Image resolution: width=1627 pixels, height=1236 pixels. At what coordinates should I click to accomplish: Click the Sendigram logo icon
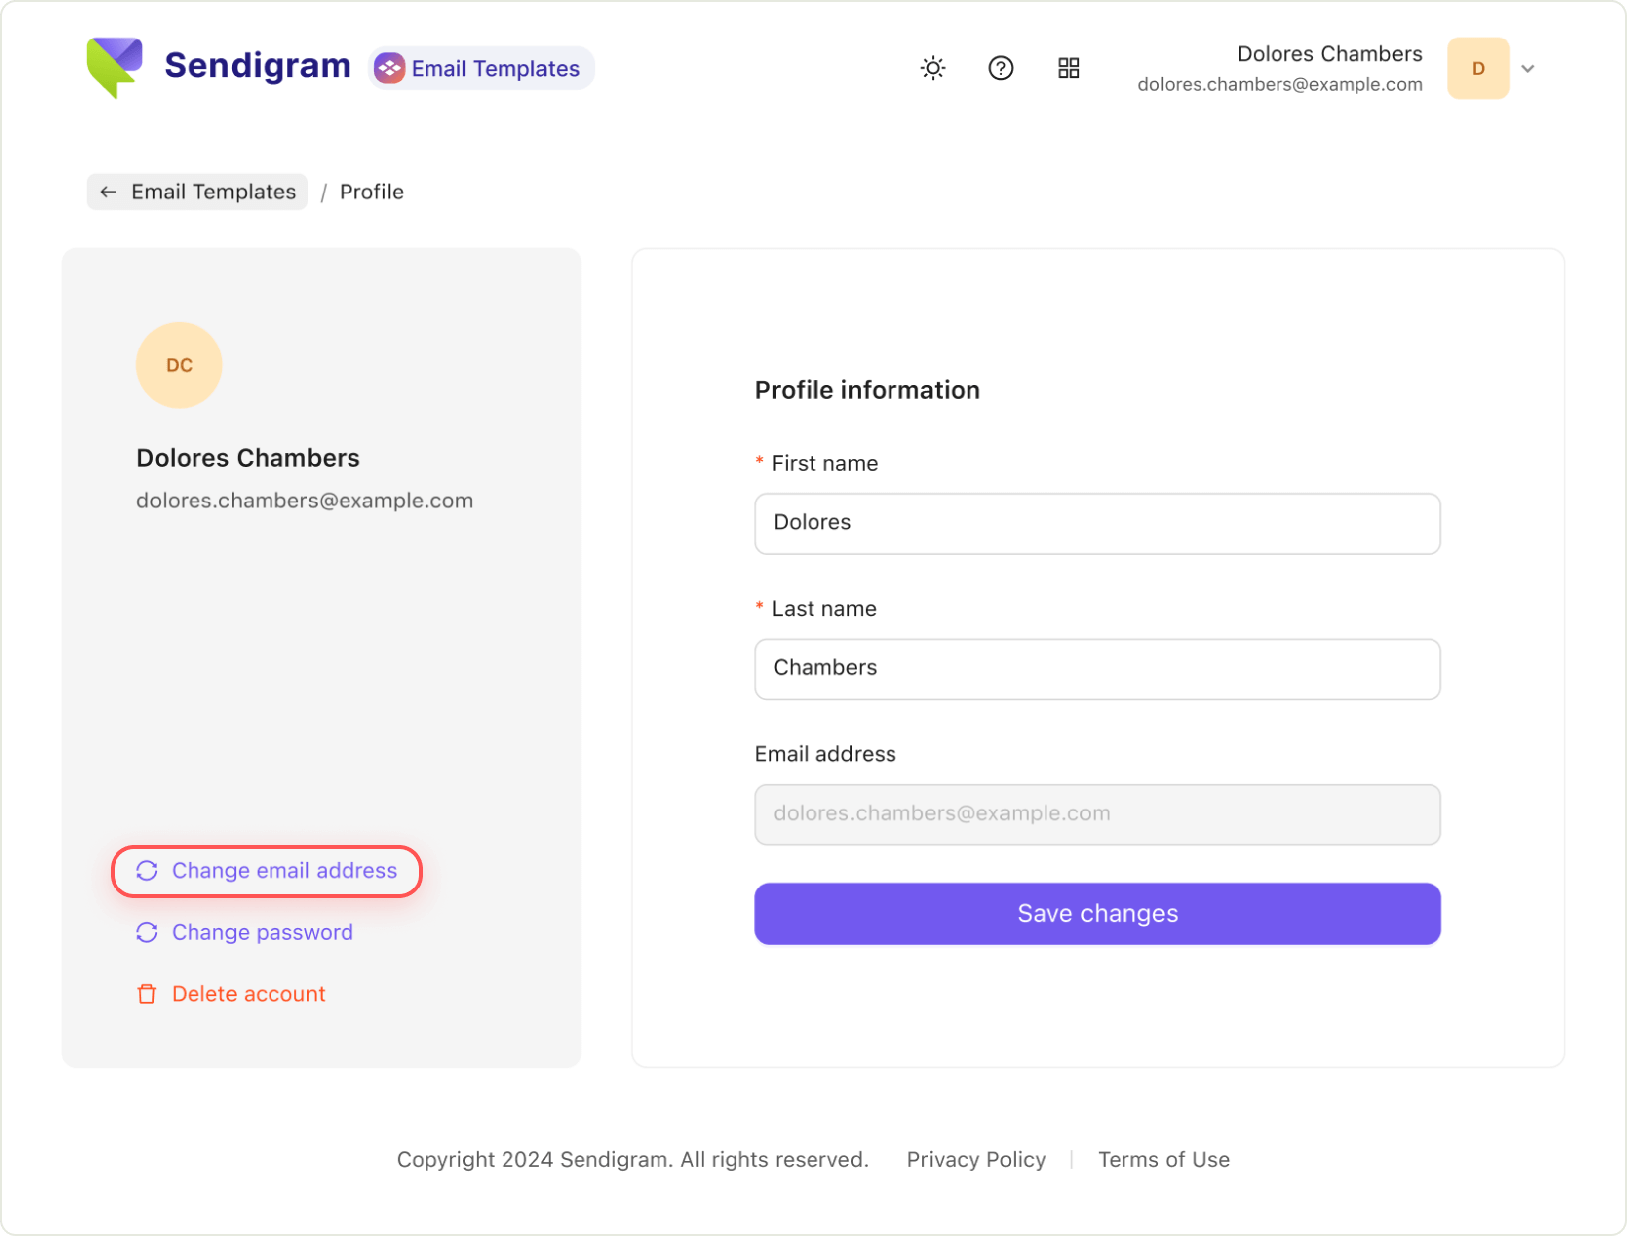(115, 66)
